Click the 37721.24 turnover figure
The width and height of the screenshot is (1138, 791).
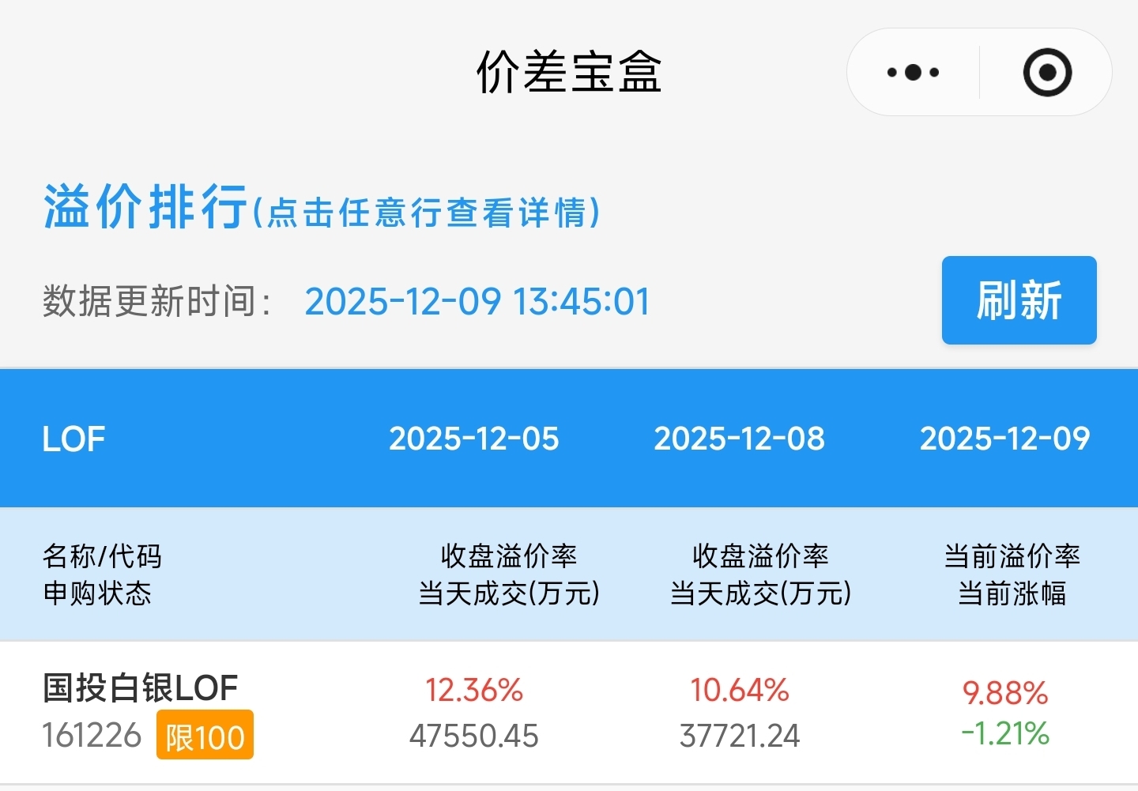coord(740,736)
